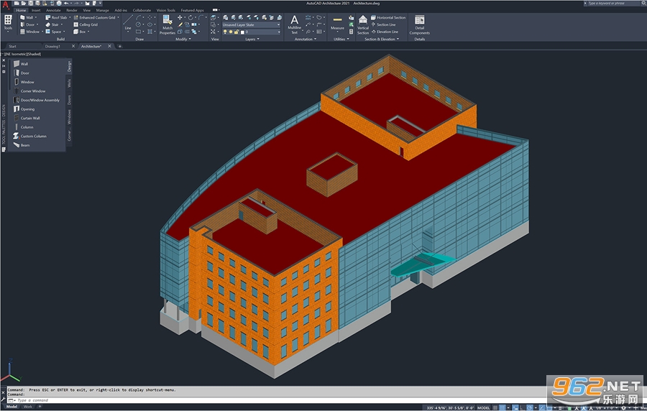
Task: Toggle polar tracking in status bar
Action: click(x=529, y=407)
